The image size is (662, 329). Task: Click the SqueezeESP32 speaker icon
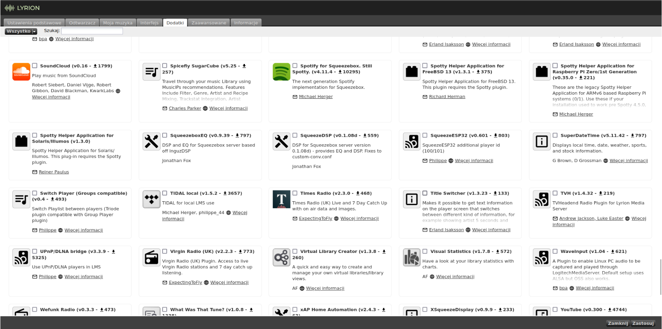point(412,141)
